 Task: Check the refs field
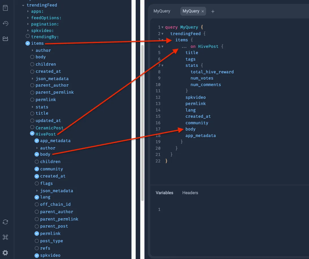point(37,248)
